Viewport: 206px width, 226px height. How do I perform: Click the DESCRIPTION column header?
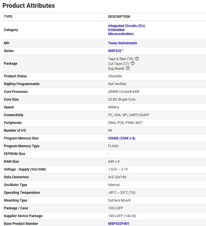click(119, 17)
